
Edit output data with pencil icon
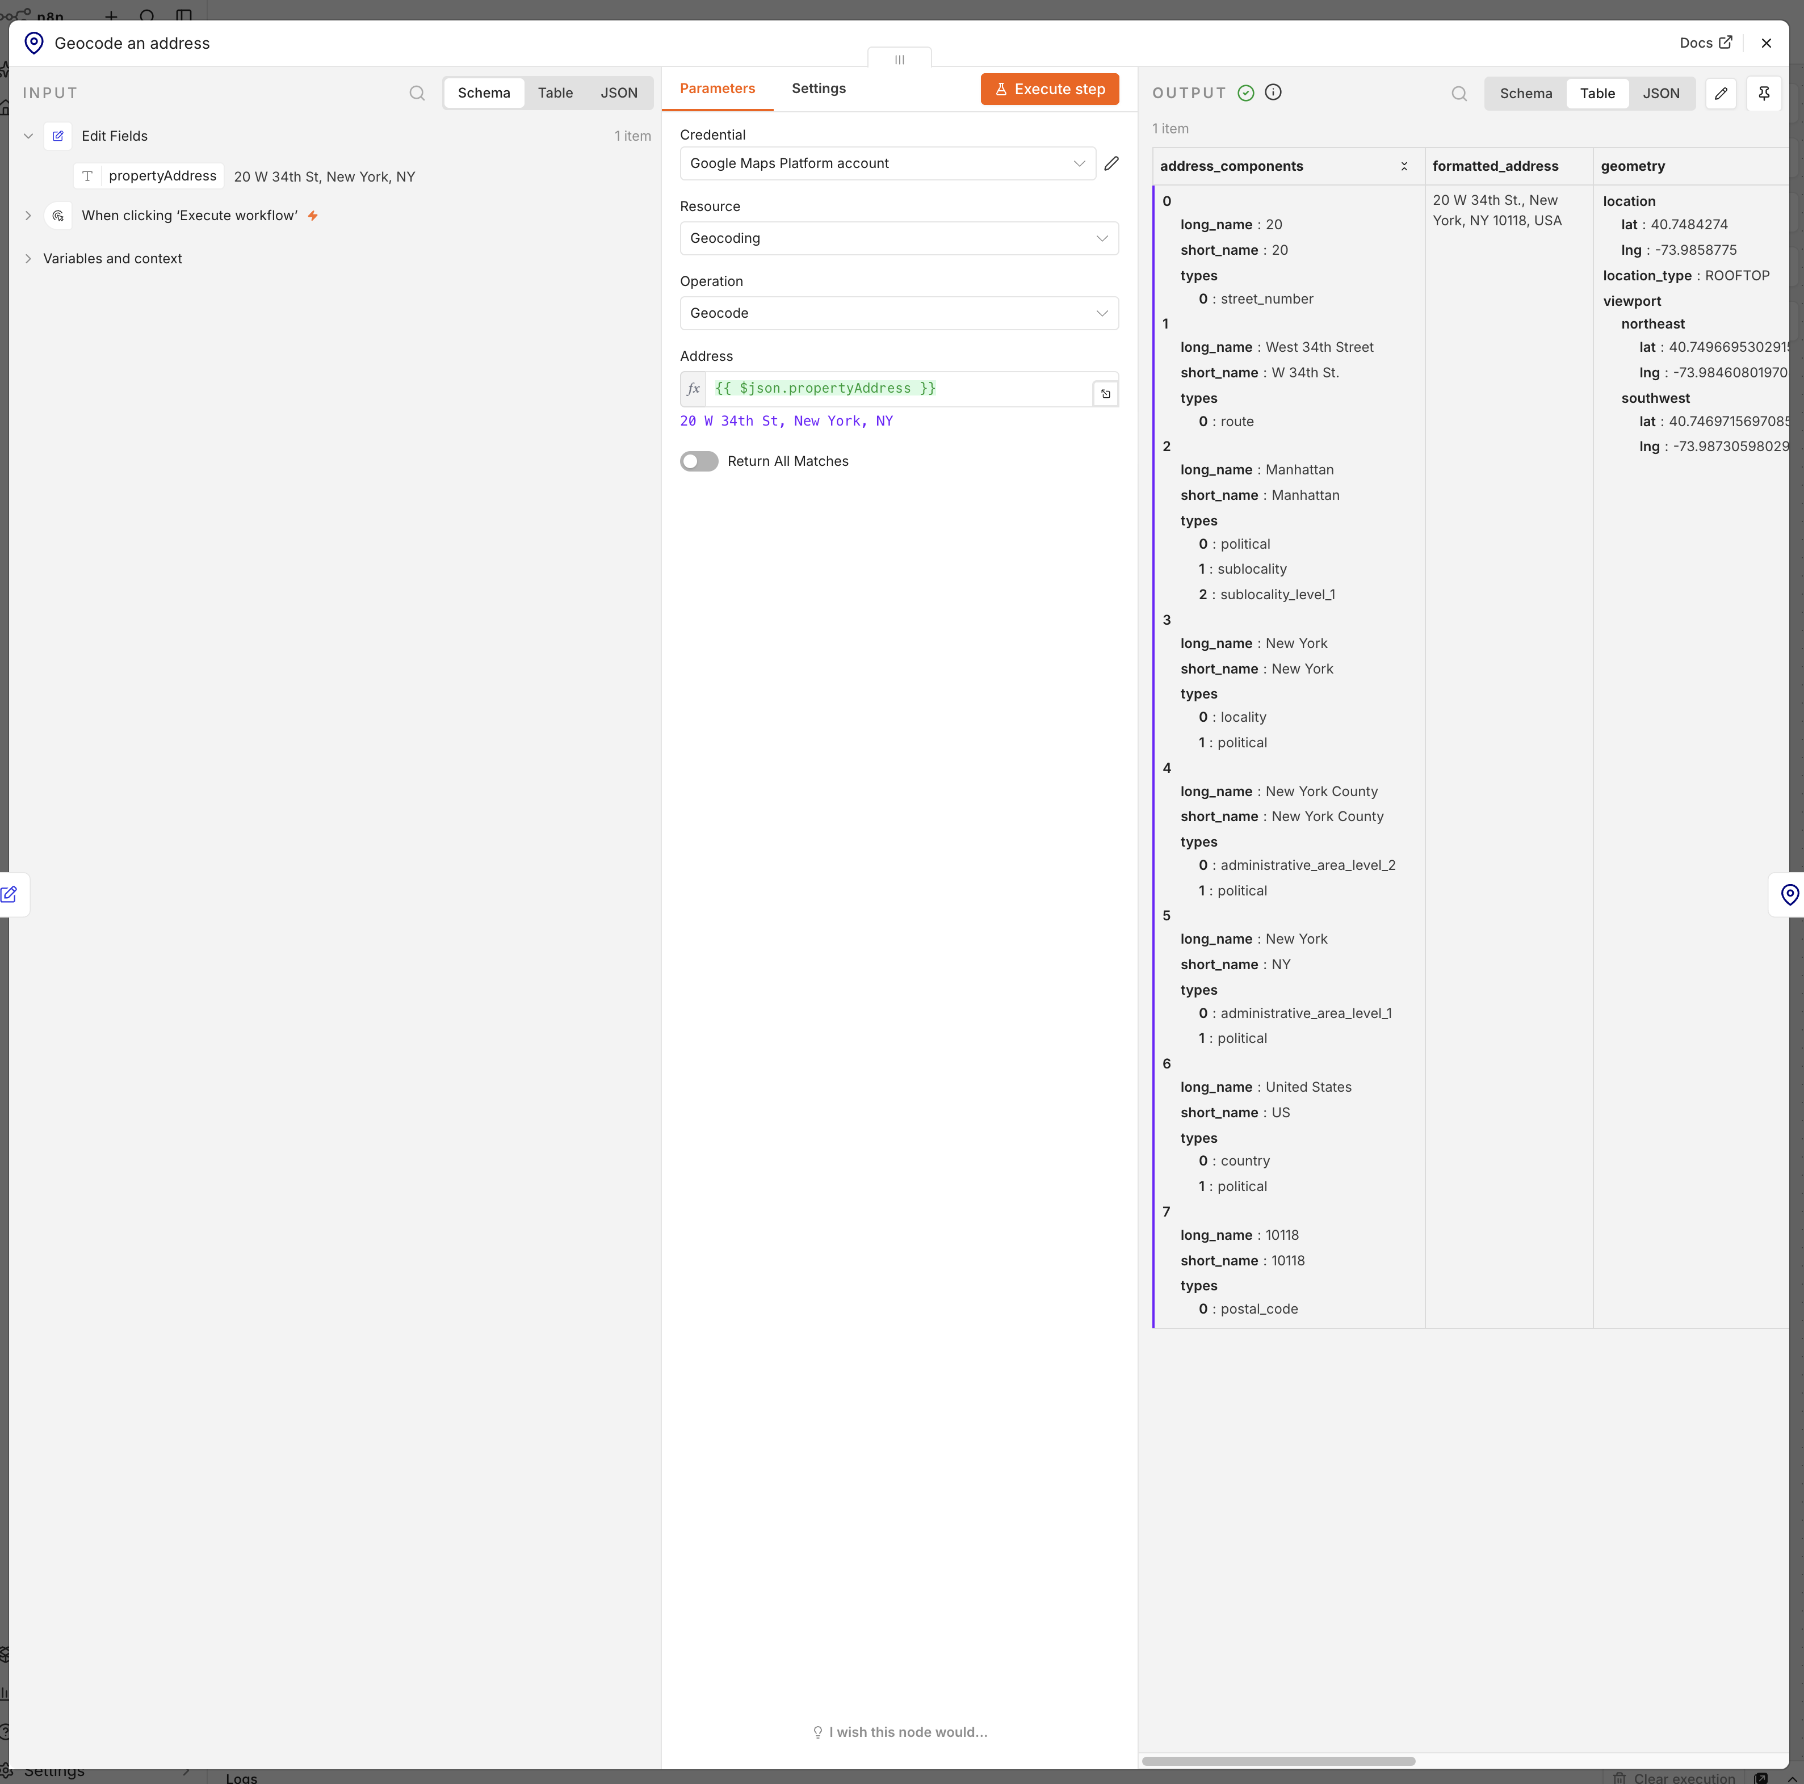coord(1720,94)
